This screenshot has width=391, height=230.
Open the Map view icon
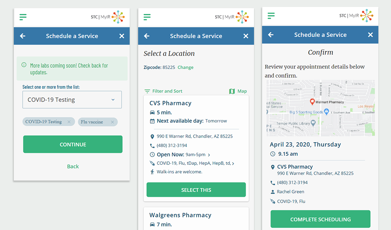232,91
